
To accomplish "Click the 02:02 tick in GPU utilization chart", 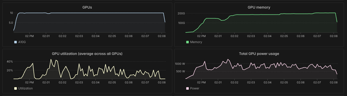I will [x=63, y=82].
